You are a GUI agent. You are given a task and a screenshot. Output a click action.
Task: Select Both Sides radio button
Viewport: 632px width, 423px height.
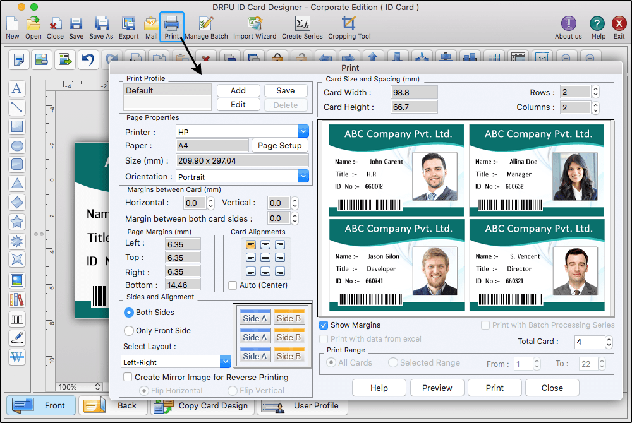point(128,313)
